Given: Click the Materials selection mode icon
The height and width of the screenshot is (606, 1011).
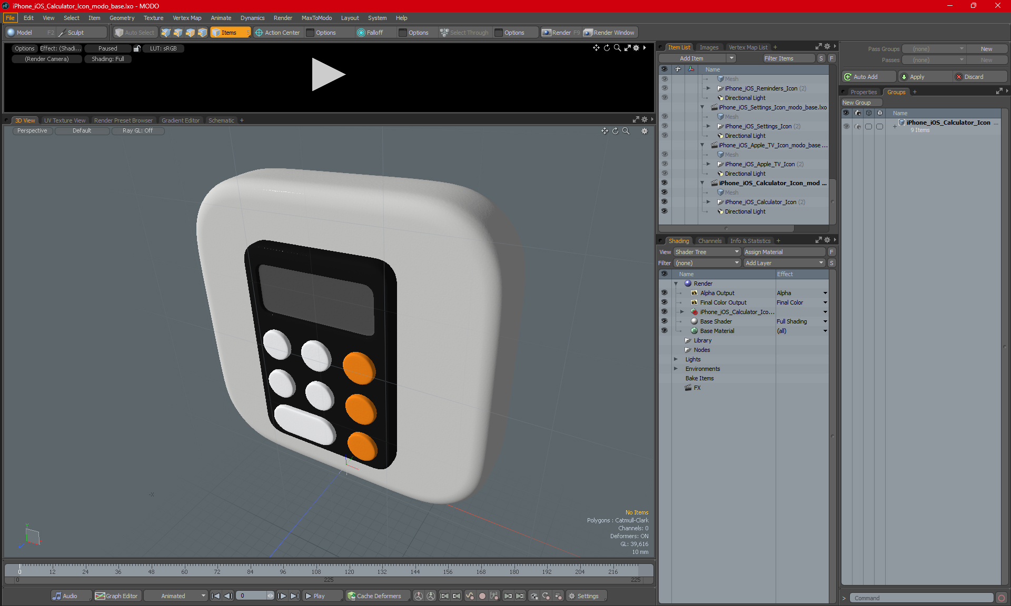Looking at the screenshot, I should pos(202,33).
